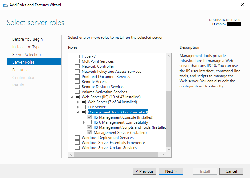Viewport: 250px width, 178px height.
Task: Click the horizontal scrollbar thumb of roles list
Action: coord(116,154)
